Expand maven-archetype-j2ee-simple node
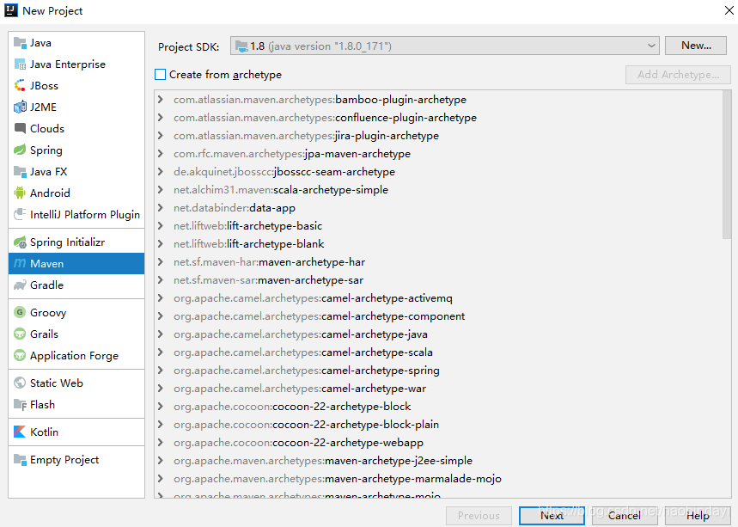The image size is (738, 527). [161, 461]
